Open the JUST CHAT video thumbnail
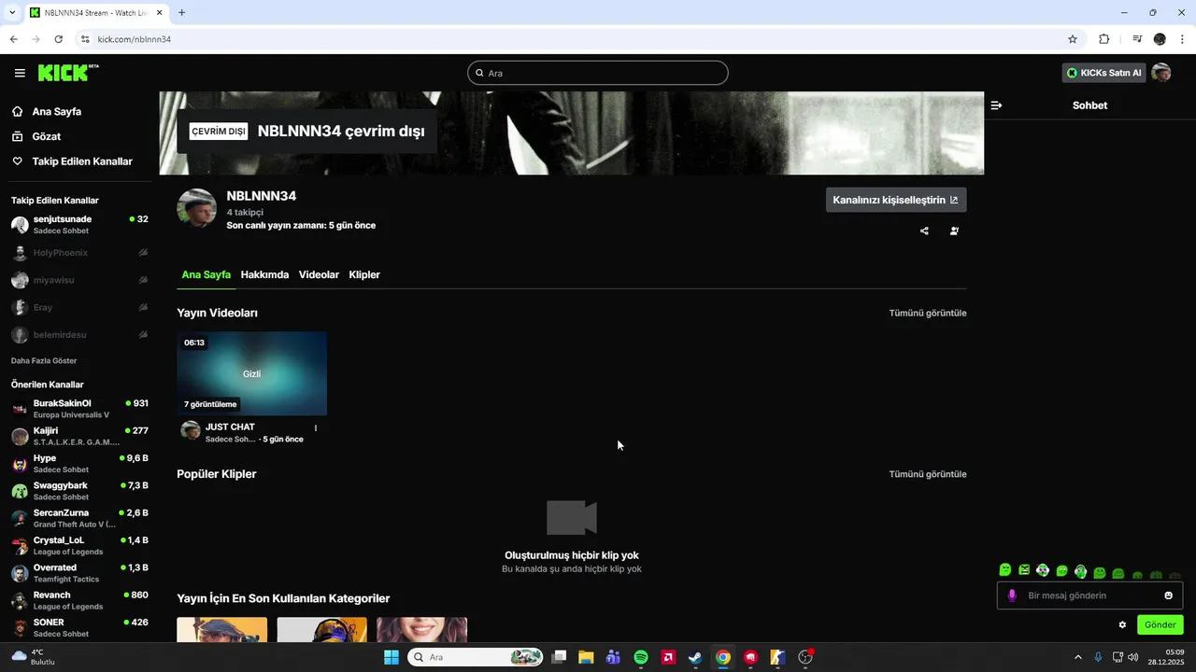1196x672 pixels. click(x=252, y=373)
